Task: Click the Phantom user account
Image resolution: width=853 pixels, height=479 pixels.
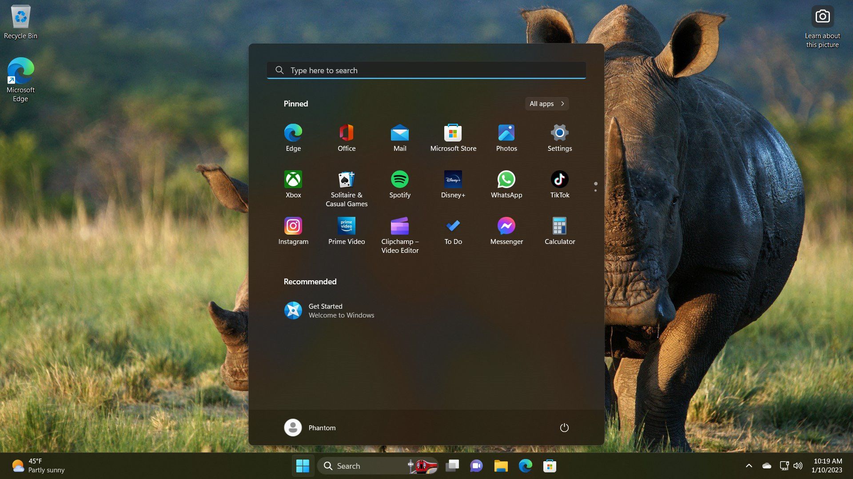Action: [x=310, y=428]
